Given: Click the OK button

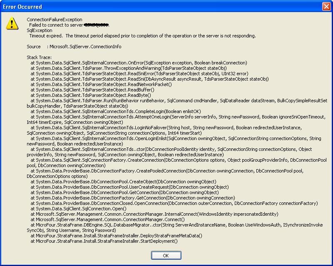Looking at the screenshot, I should pos(166,255).
